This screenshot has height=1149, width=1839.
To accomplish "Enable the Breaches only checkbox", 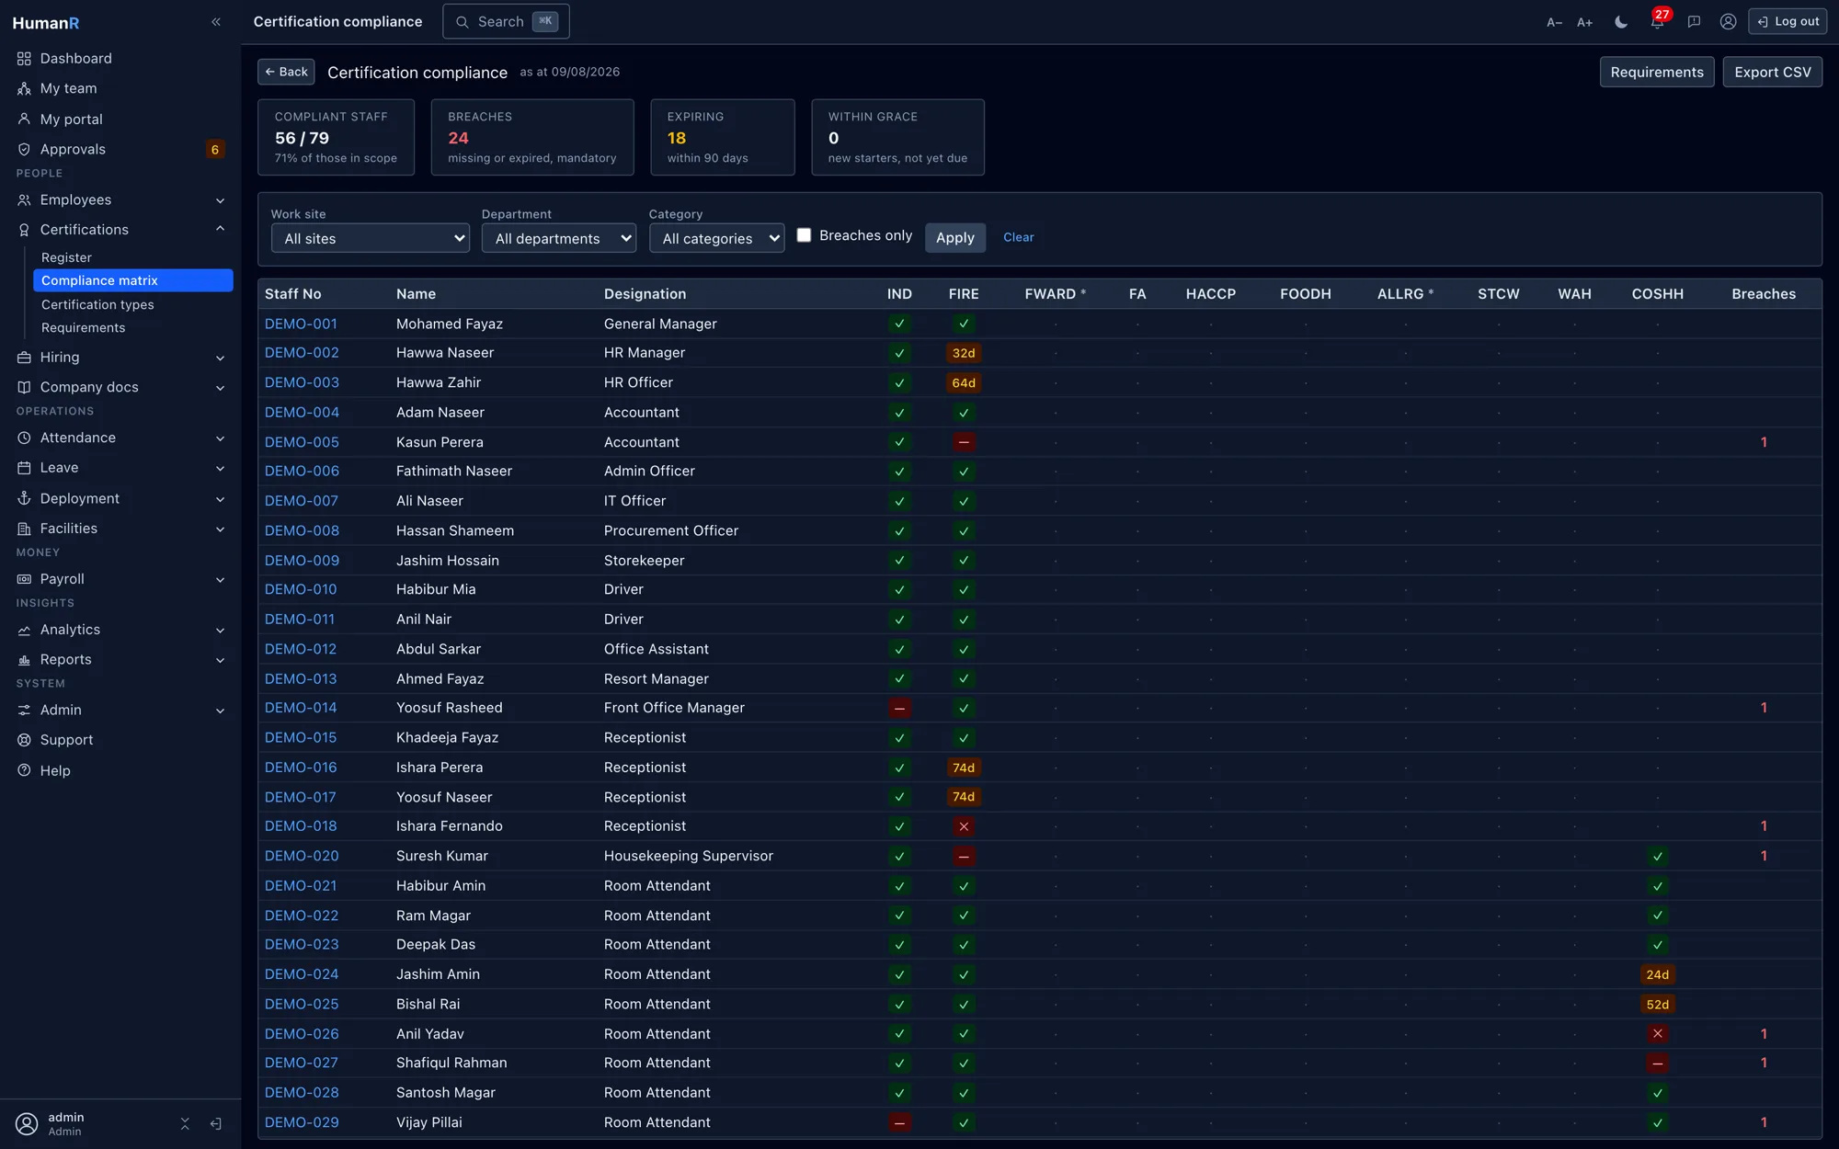I will click(804, 235).
